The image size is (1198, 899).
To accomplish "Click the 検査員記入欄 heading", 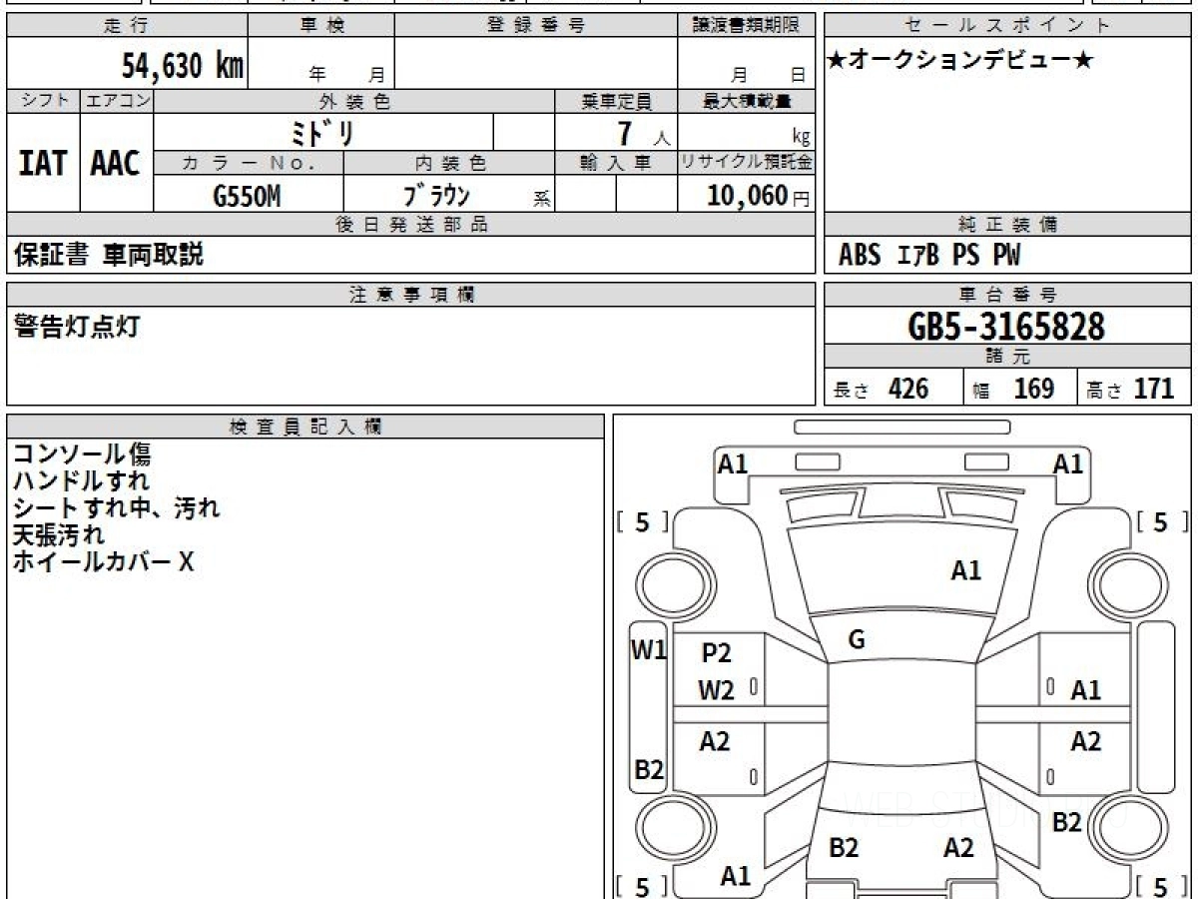I will pos(305,426).
